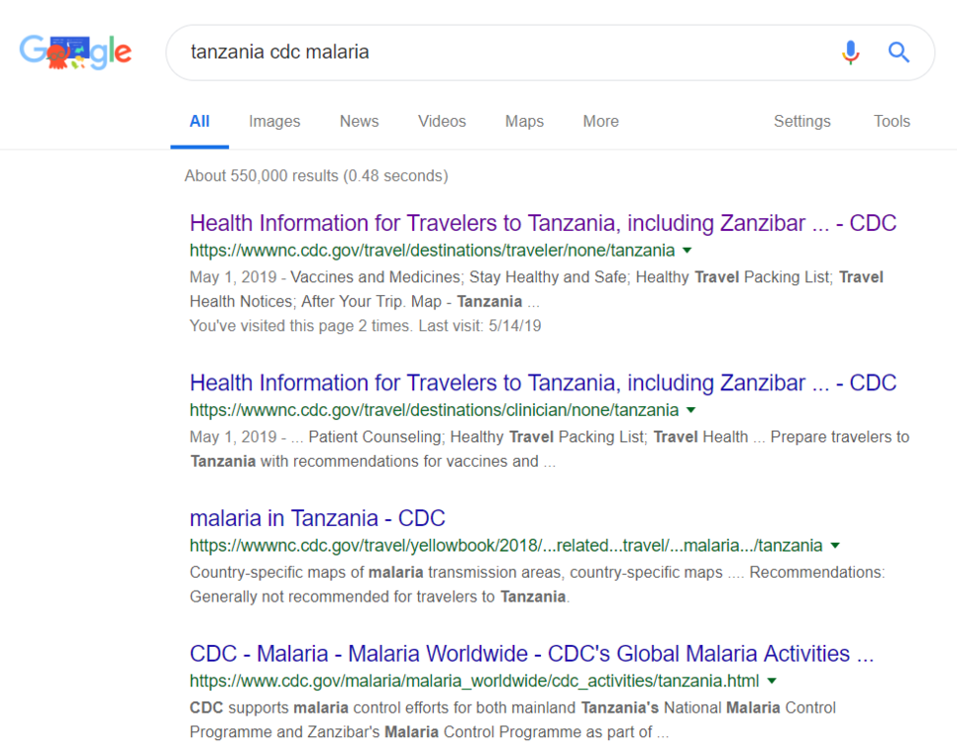957x754 pixels.
Task: Expand dropdown arrow beside cdc_activities/tanzania.html URL
Action: (772, 682)
